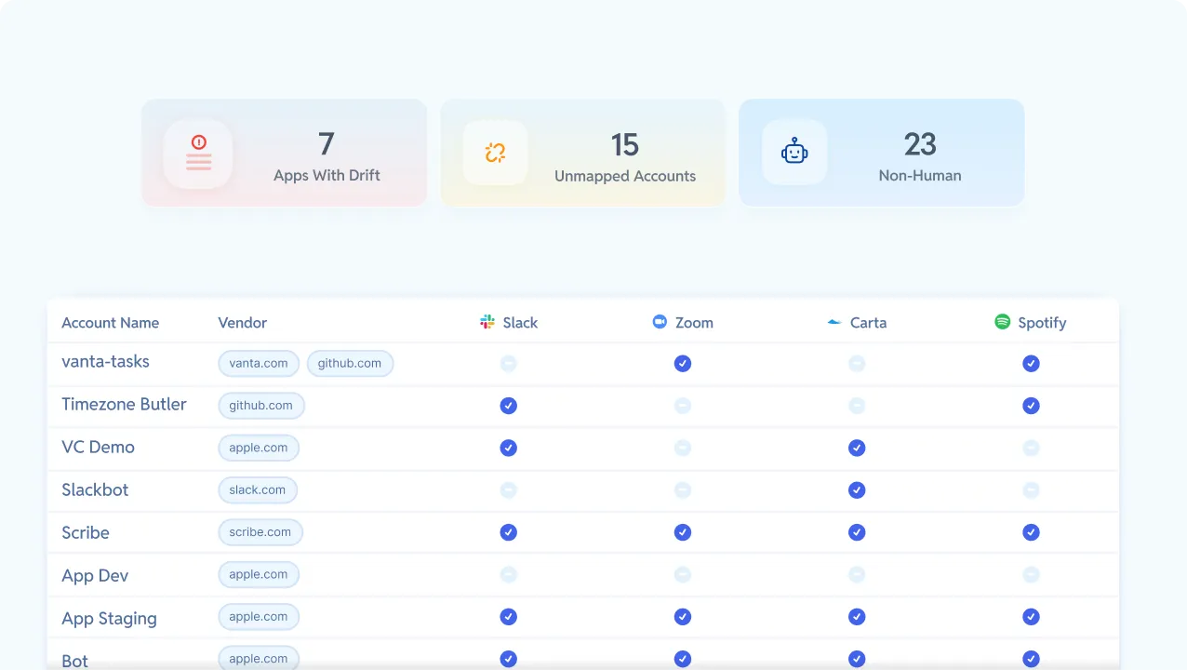The width and height of the screenshot is (1187, 670).
Task: Click the Apps With Drift alert icon
Action: (x=198, y=153)
